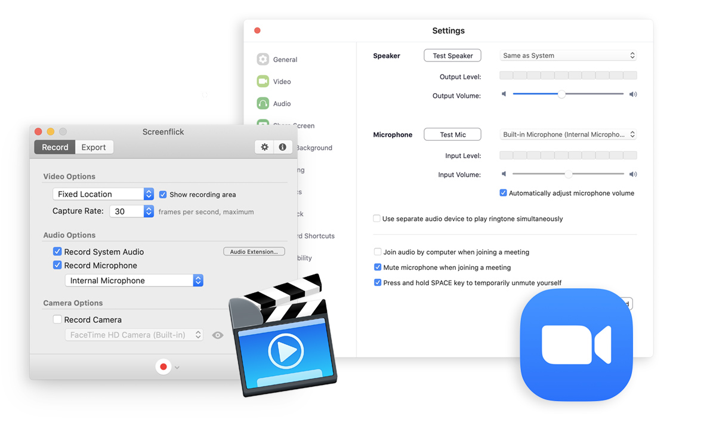Screen dimensions: 716x422
Task: Click the quiet speaker icon beside Output Volume
Action: tap(504, 94)
